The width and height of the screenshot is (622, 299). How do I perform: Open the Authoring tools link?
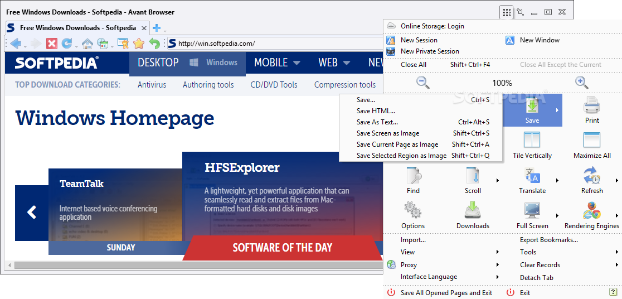click(x=208, y=85)
